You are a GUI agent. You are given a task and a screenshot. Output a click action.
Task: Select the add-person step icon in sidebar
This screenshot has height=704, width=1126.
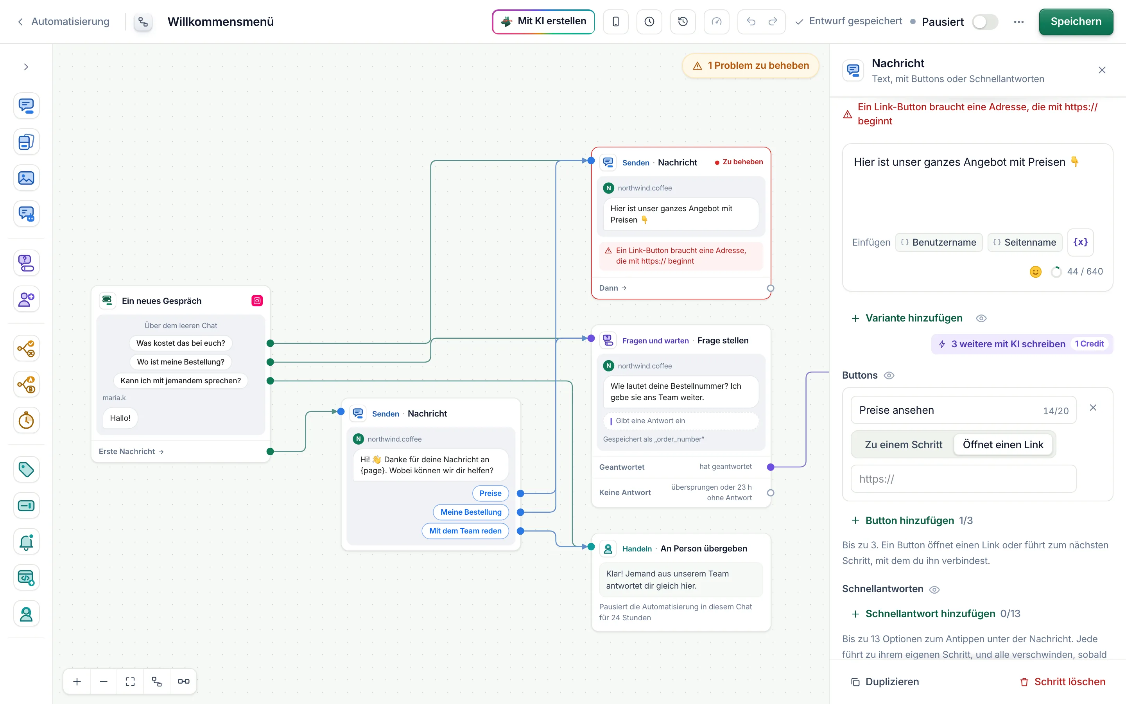(26, 299)
